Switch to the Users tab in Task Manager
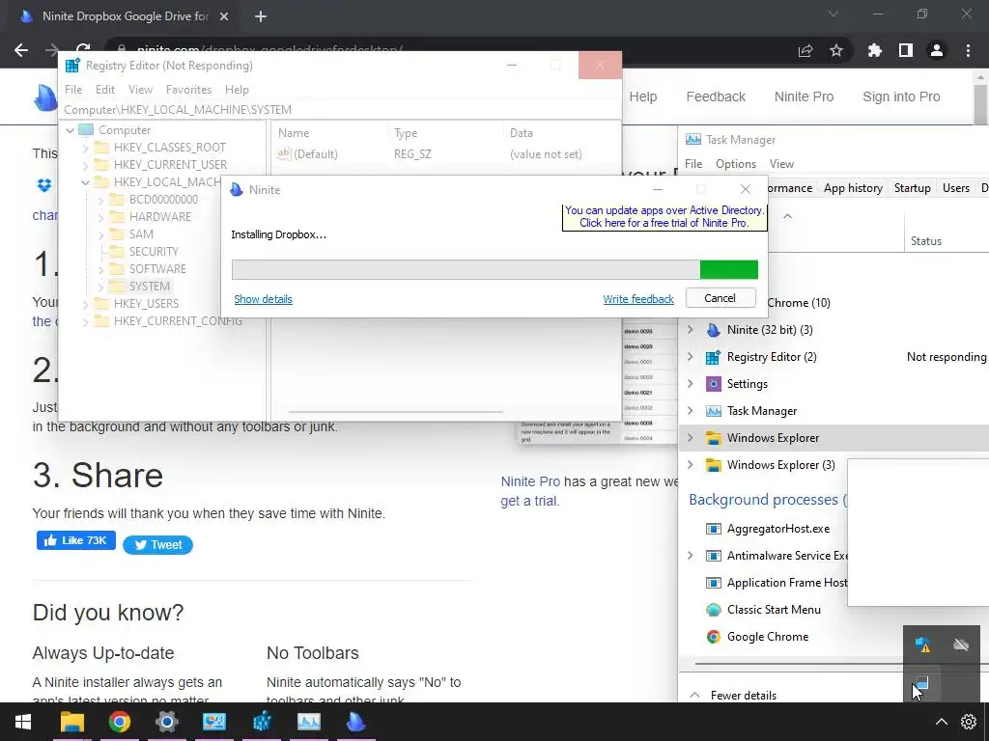Image resolution: width=989 pixels, height=741 pixels. coord(955,188)
